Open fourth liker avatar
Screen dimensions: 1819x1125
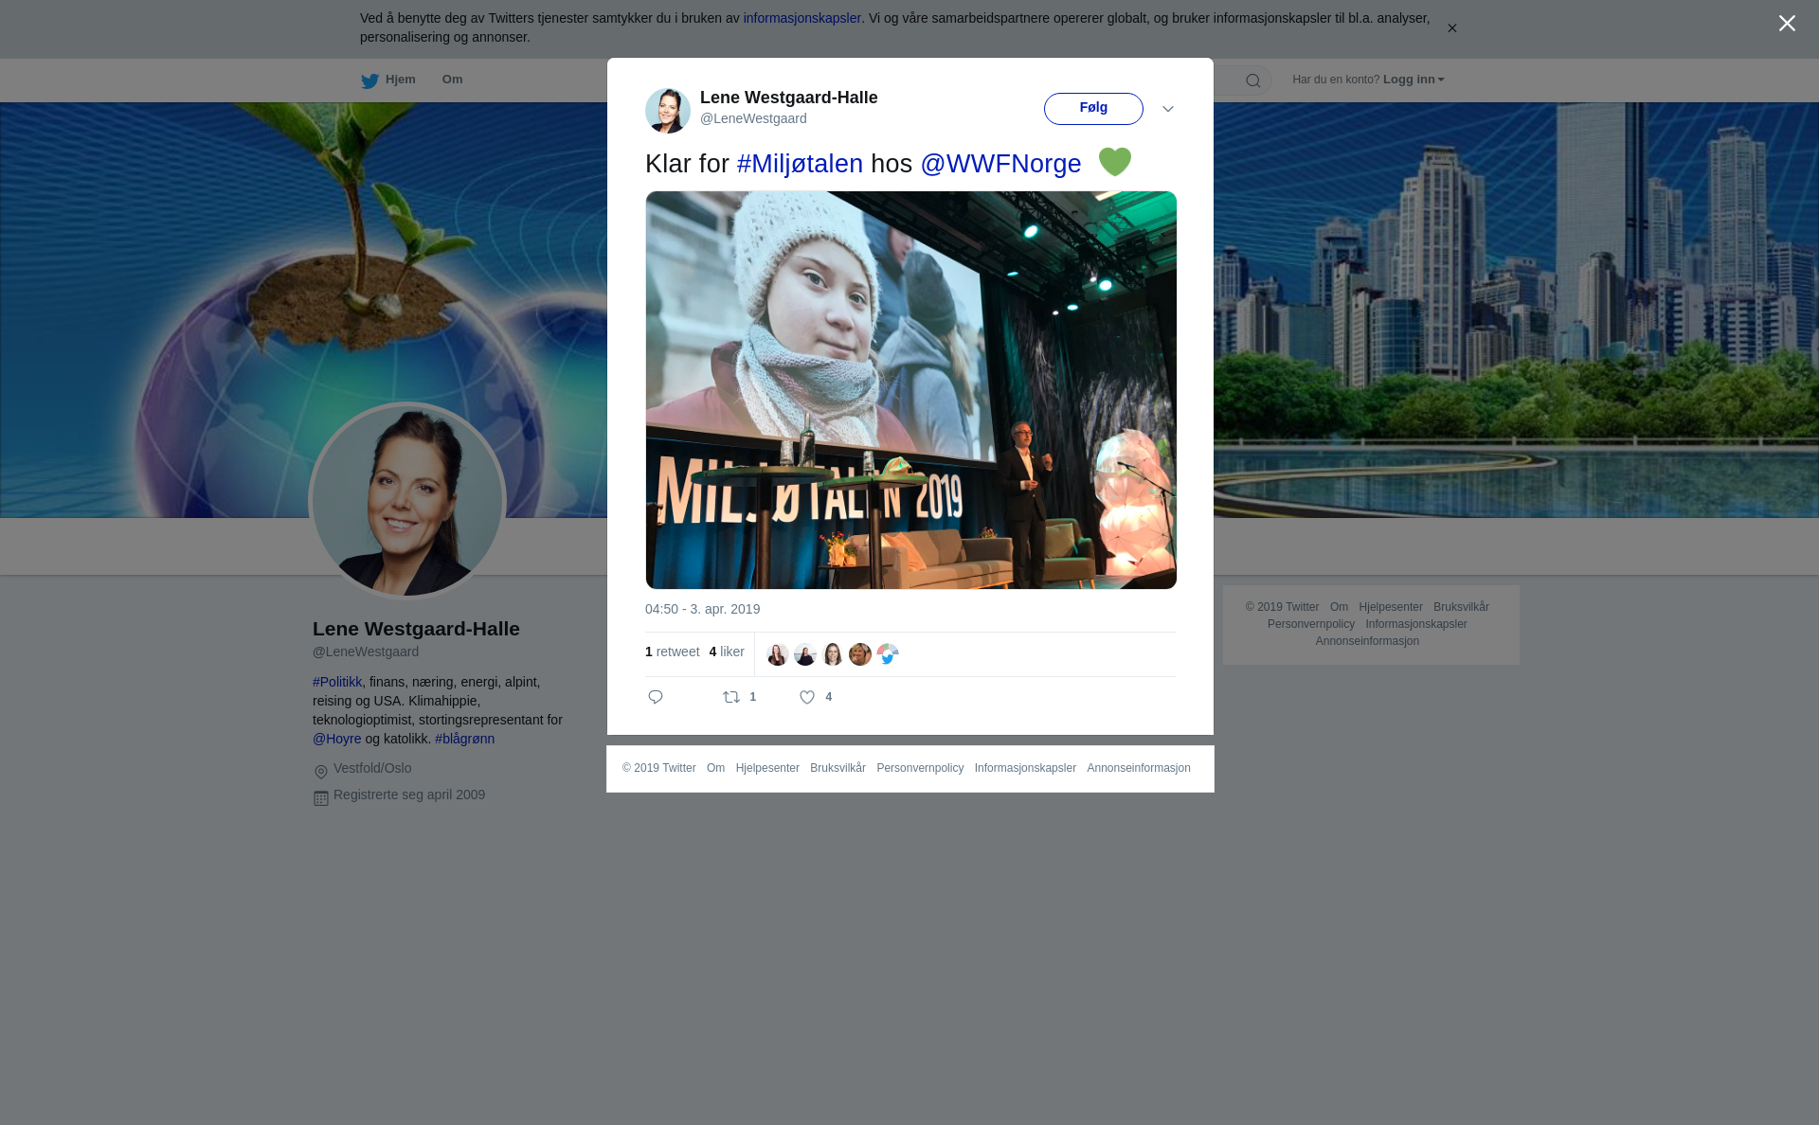860,654
